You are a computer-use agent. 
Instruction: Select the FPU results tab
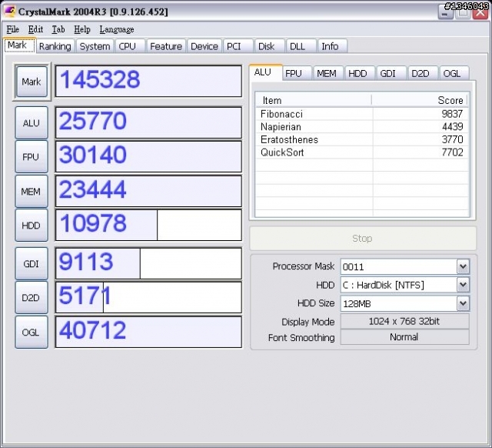(x=297, y=74)
